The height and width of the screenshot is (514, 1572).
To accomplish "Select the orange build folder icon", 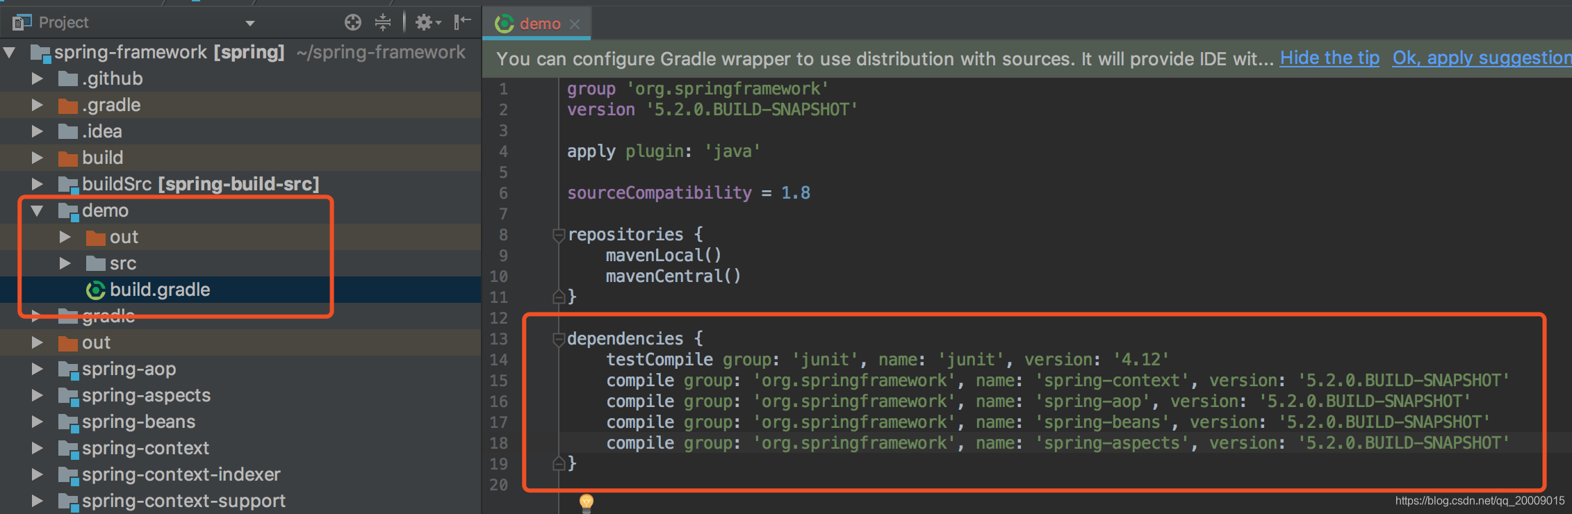I will (67, 158).
